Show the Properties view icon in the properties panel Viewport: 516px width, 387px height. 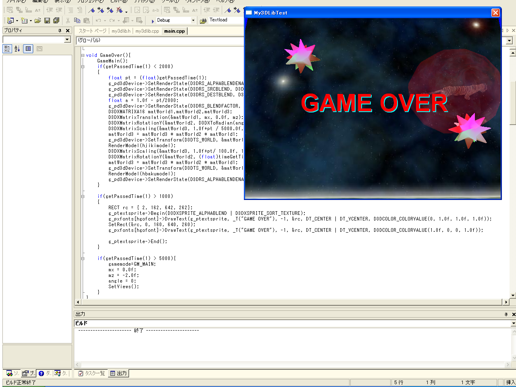pos(28,49)
